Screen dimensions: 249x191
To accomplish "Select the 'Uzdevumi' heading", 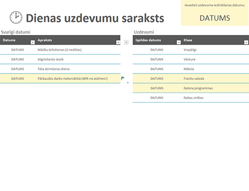I will click(143, 32).
